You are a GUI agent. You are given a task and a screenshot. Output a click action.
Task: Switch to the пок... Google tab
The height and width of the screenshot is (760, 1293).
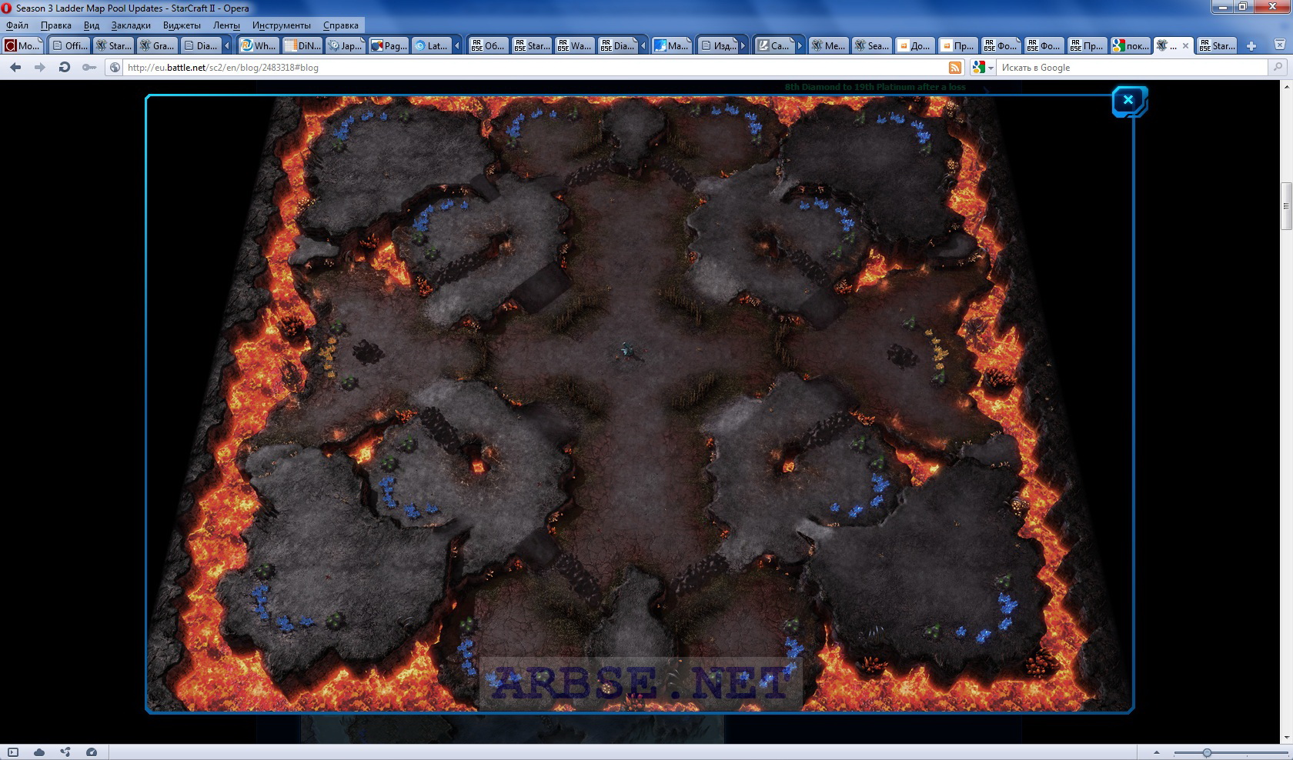[x=1130, y=45]
